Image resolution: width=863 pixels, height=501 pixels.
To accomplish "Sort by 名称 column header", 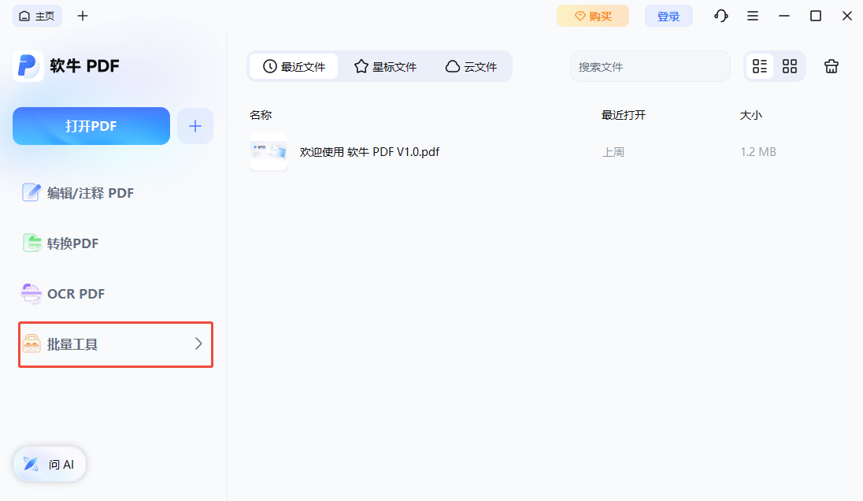I will (261, 115).
